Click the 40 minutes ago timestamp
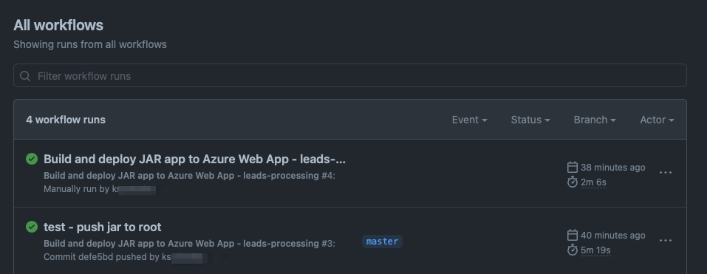Viewport: 707px width, 274px height. 612,236
